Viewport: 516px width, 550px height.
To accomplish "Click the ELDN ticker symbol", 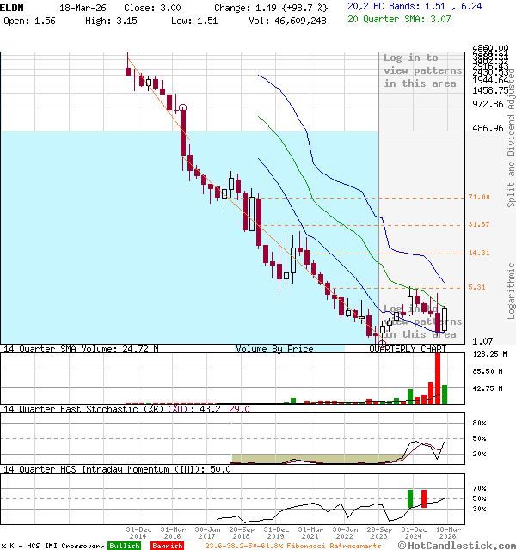I will 13,7.
